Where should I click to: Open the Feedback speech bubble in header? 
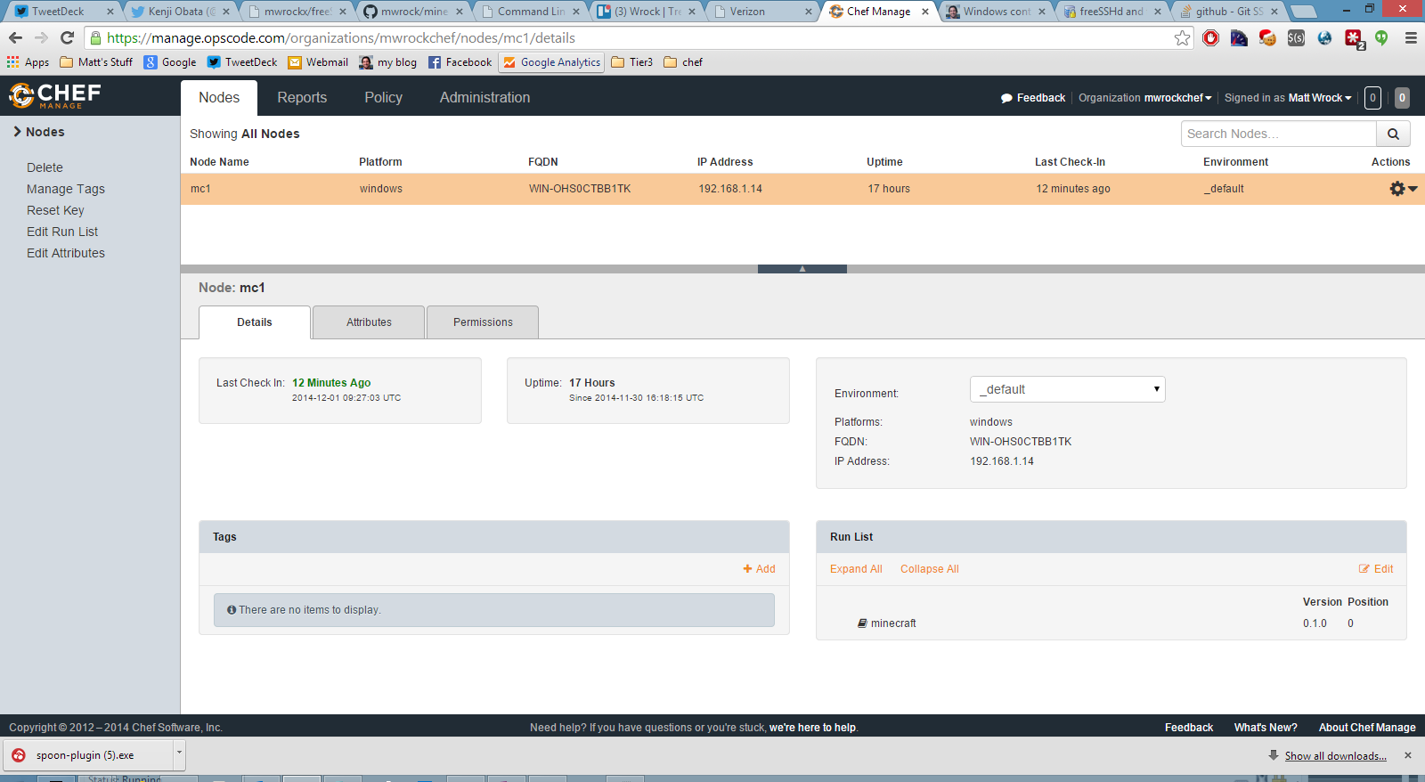[1006, 98]
